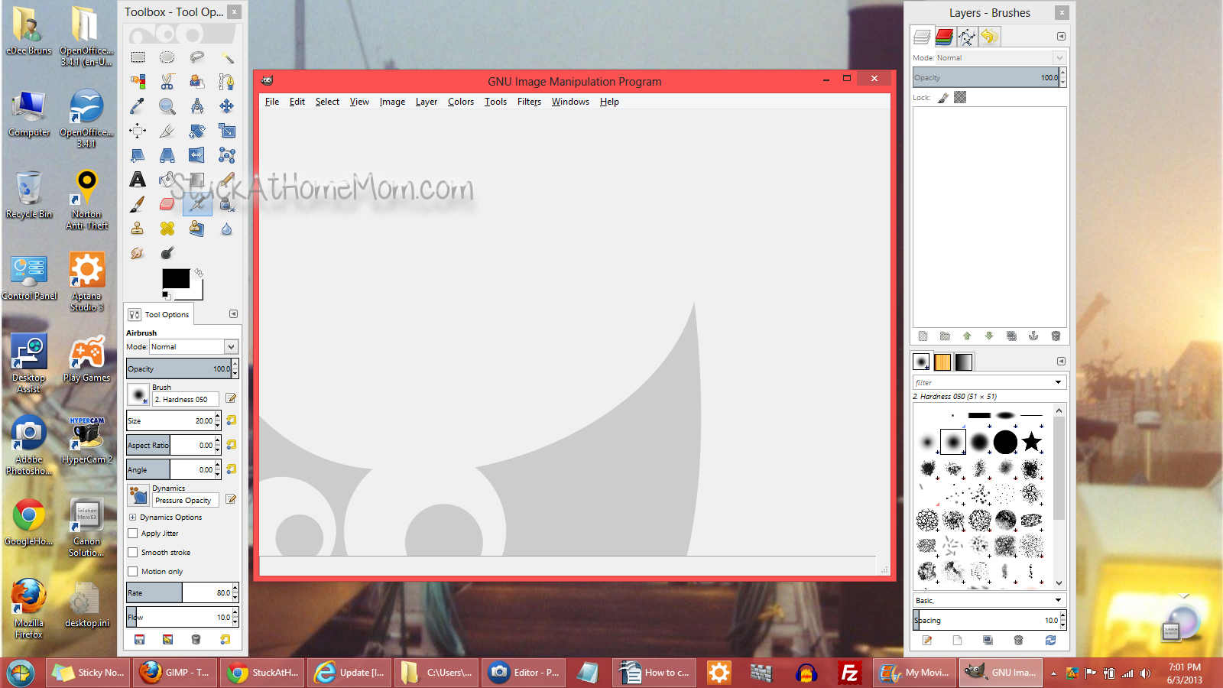Select the Perspective tool
1223x688 pixels.
pyautogui.click(x=167, y=155)
